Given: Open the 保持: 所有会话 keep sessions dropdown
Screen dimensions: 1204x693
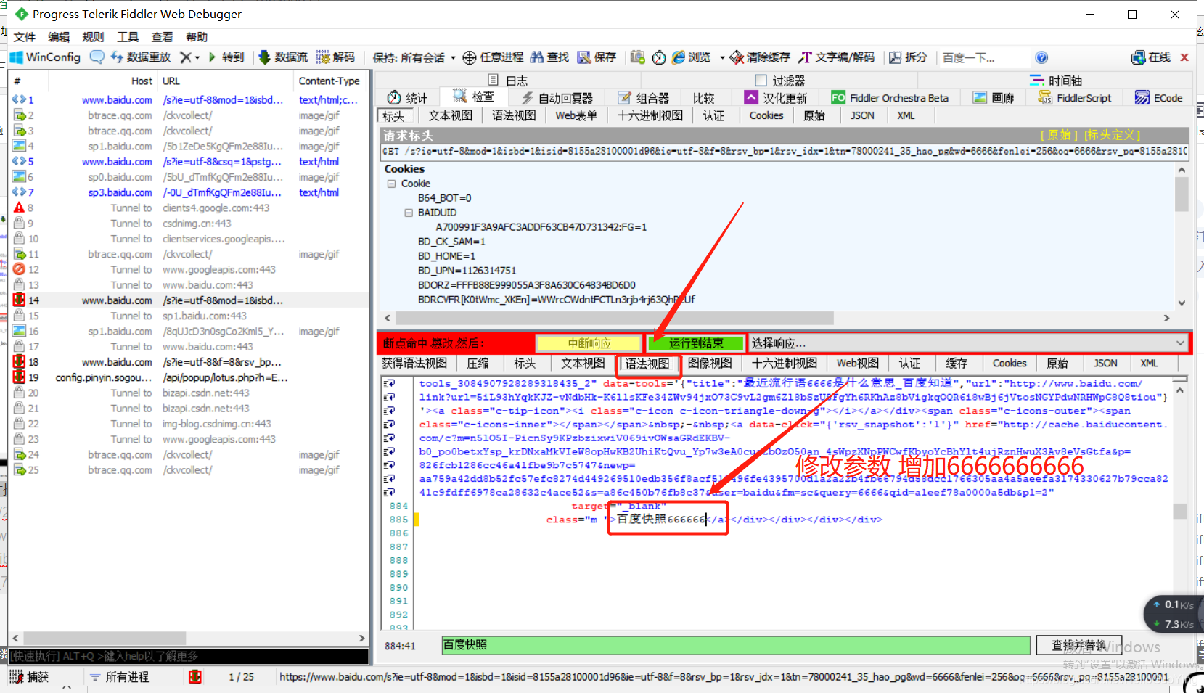Looking at the screenshot, I should tap(414, 57).
